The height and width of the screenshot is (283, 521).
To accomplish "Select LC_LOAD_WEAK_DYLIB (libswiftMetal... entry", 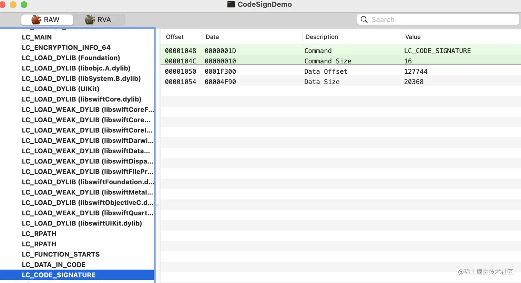I will click(88, 192).
